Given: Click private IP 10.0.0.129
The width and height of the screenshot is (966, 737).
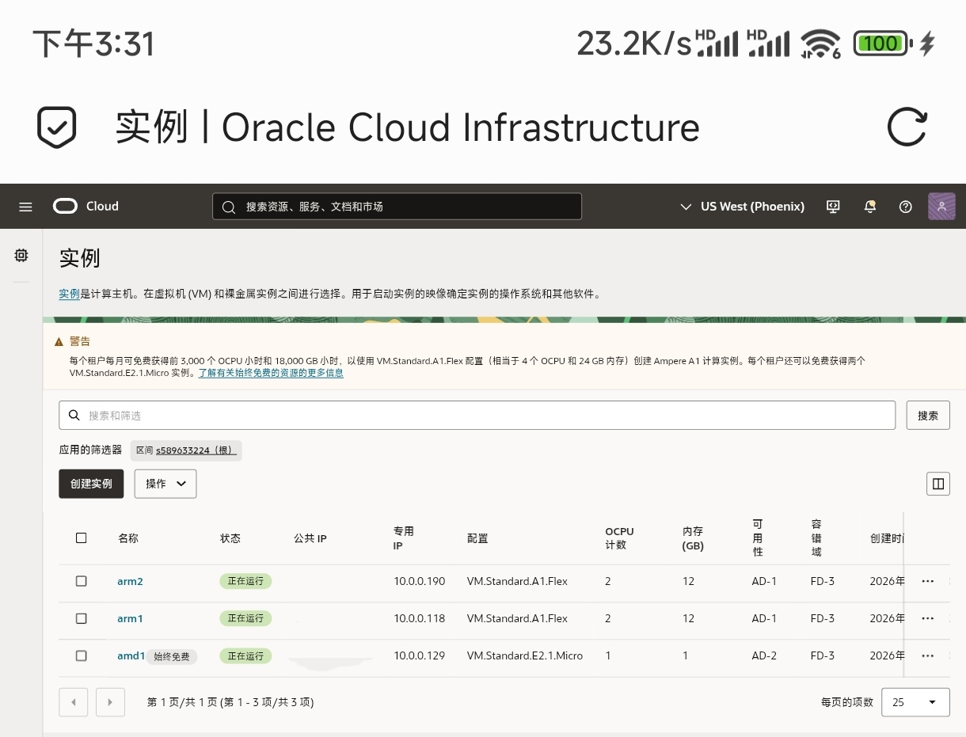Looking at the screenshot, I should point(419,655).
